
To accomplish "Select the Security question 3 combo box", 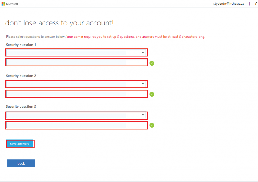I will [76, 115].
